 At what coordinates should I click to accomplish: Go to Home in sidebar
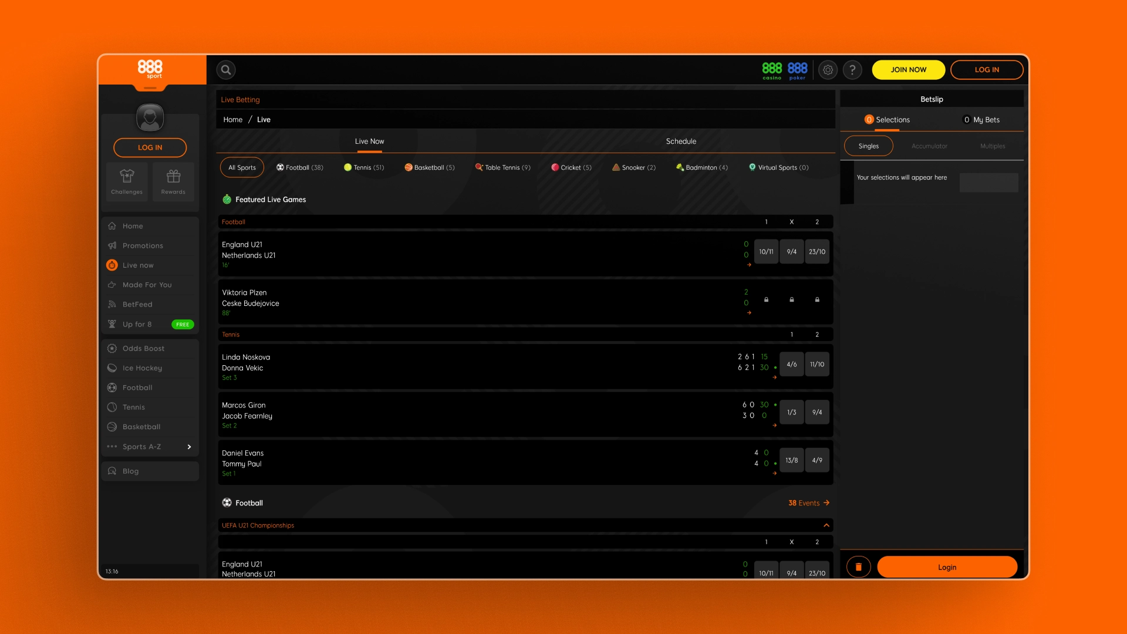pyautogui.click(x=150, y=226)
